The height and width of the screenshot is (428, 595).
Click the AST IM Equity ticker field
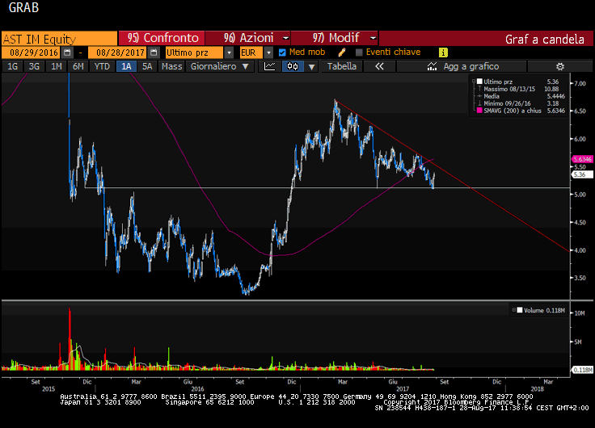coord(58,38)
